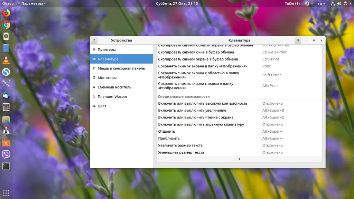Screen dimensions: 354x199
Task: Select Мышь и сенсорная панель section
Action: pyautogui.click(x=121, y=68)
